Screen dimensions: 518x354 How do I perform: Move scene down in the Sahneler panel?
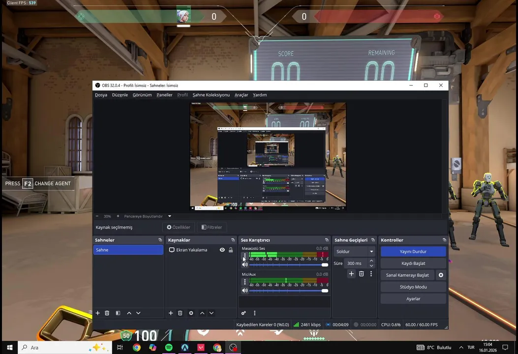pyautogui.click(x=138, y=313)
